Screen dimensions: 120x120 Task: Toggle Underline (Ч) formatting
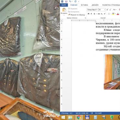click(x=94, y=14)
